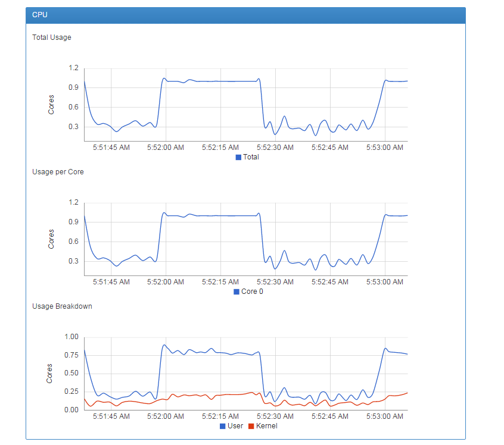Viewport: 504px width, 445px height.
Task: Click 5:52:45 AM label in Usage Breakdown chart
Action: [x=330, y=417]
